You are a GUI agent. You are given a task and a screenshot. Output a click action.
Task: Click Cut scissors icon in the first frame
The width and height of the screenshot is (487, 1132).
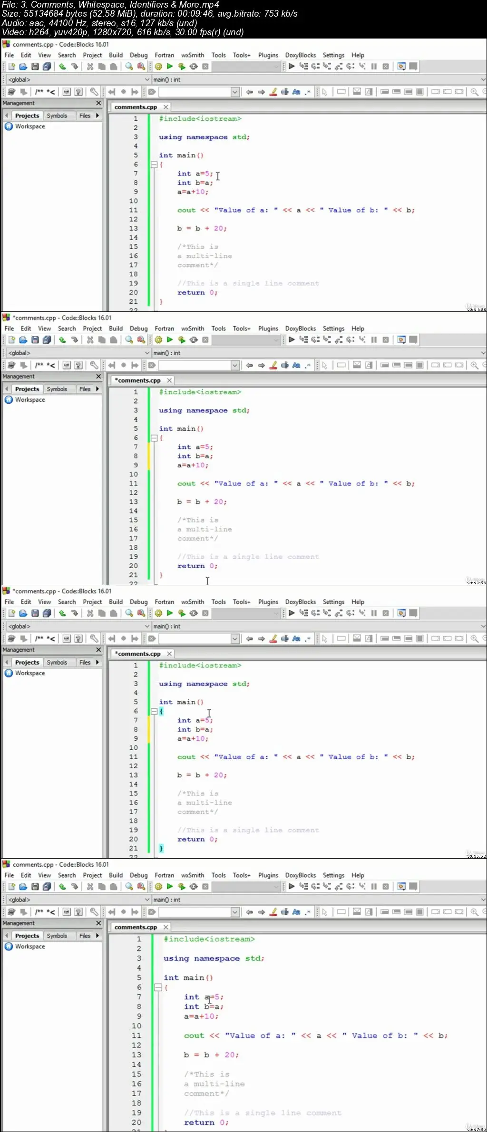click(90, 67)
